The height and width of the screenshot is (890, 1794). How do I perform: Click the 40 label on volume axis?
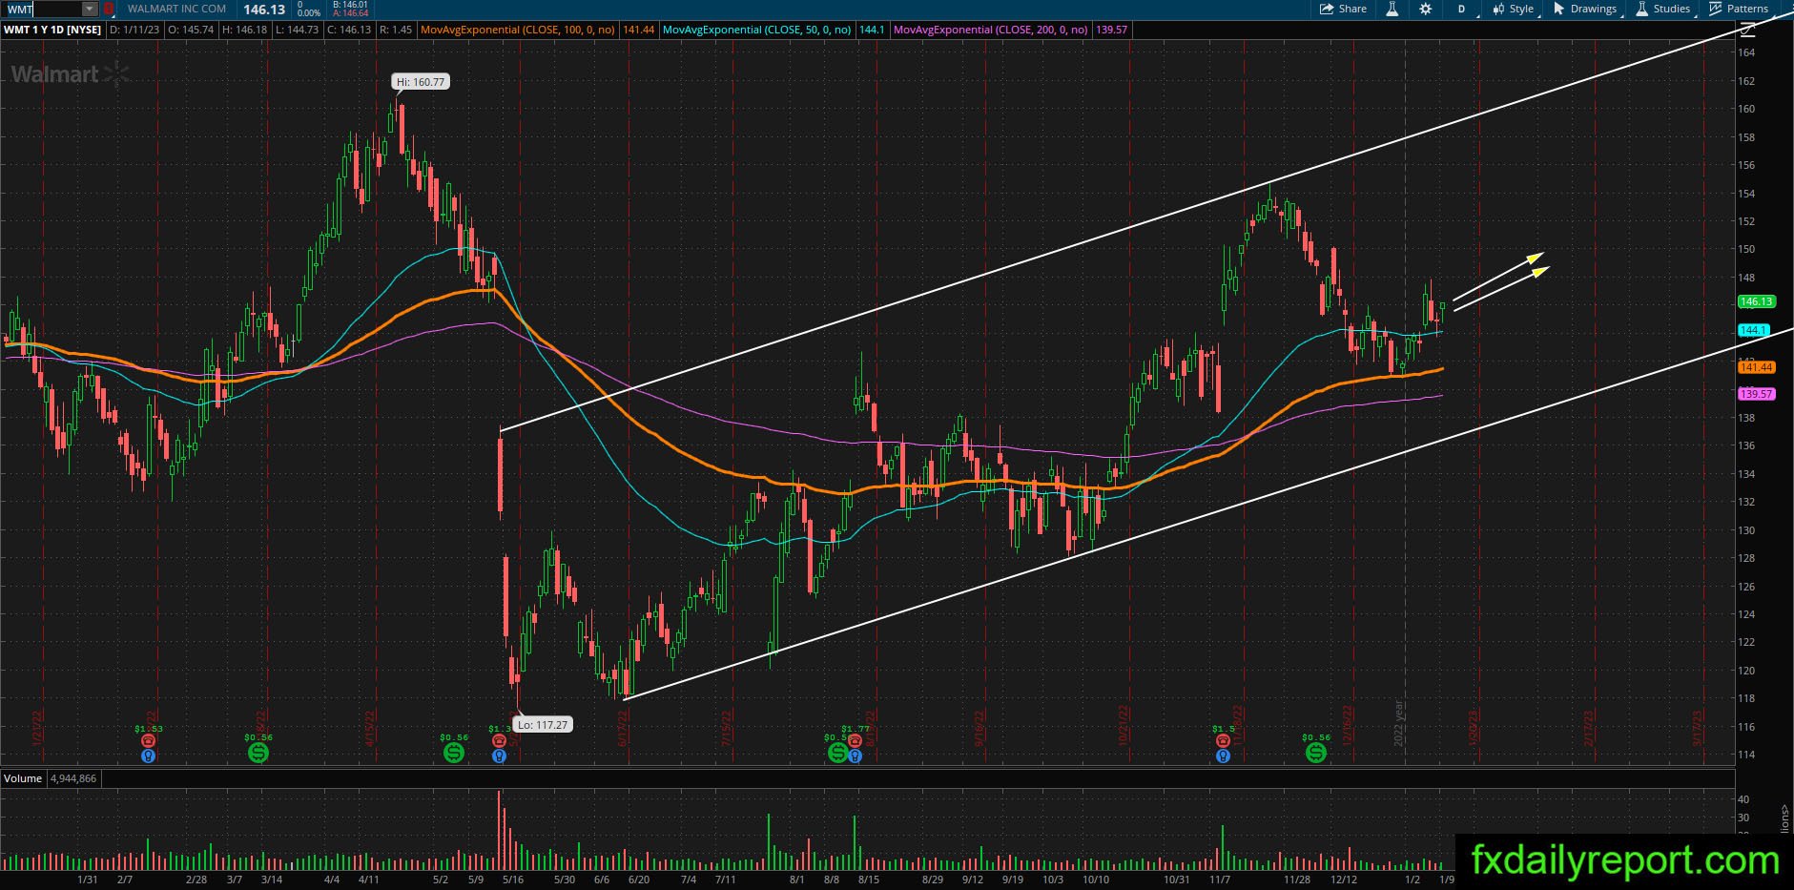[x=1743, y=799]
